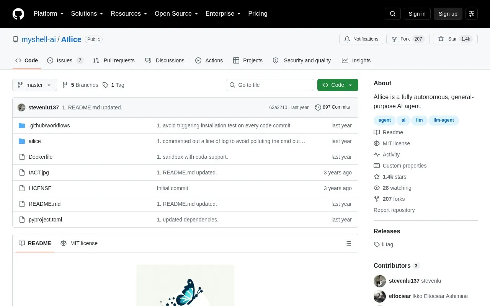
Task: Switch to the Pull requests tab
Action: (x=114, y=60)
